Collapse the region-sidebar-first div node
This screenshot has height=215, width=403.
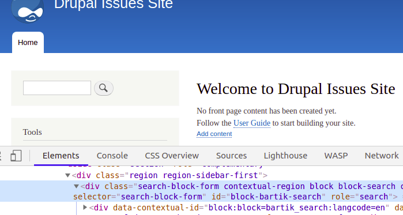pyautogui.click(x=67, y=175)
